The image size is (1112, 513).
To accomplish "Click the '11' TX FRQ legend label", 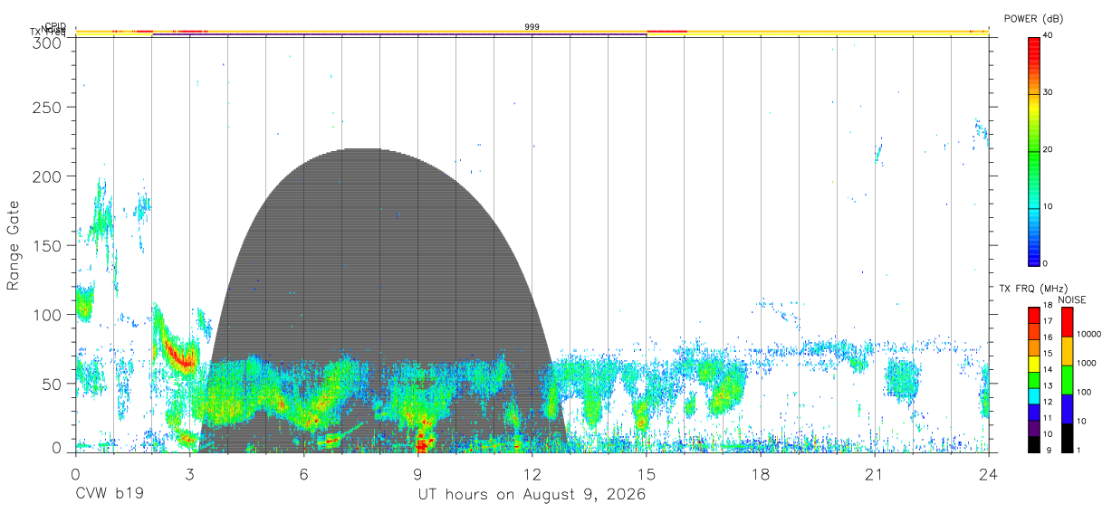I will click(1049, 418).
